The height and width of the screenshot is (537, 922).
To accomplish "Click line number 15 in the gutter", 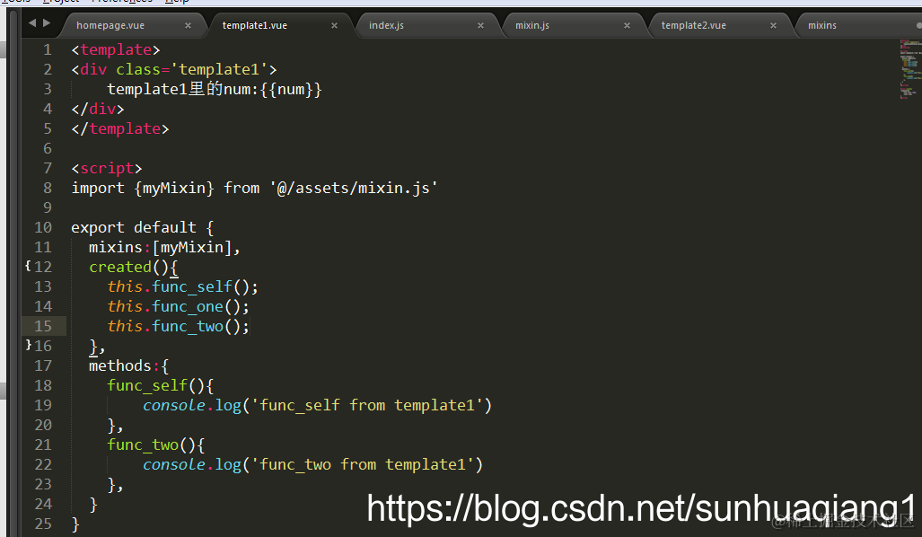I will 43,327.
